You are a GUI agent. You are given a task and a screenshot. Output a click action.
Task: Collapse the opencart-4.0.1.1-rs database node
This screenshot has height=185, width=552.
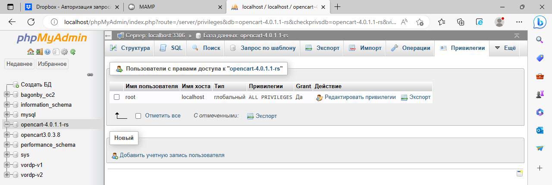(7, 125)
